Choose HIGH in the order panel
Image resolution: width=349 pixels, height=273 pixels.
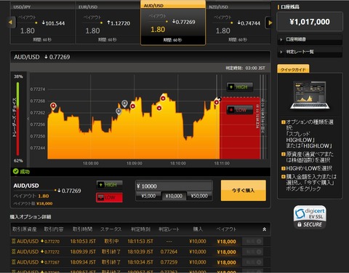click(110, 185)
